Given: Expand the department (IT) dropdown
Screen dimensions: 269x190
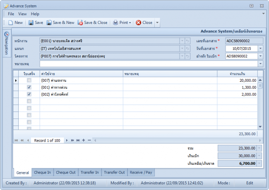Looking at the screenshot, I should (x=182, y=49).
